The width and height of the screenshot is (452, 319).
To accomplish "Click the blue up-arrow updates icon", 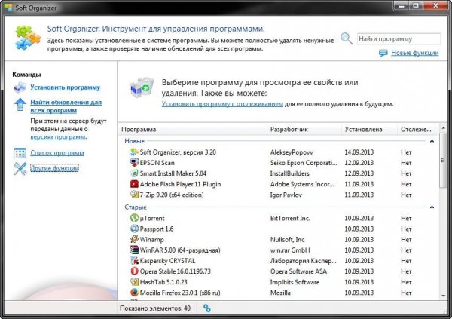I will [20, 105].
